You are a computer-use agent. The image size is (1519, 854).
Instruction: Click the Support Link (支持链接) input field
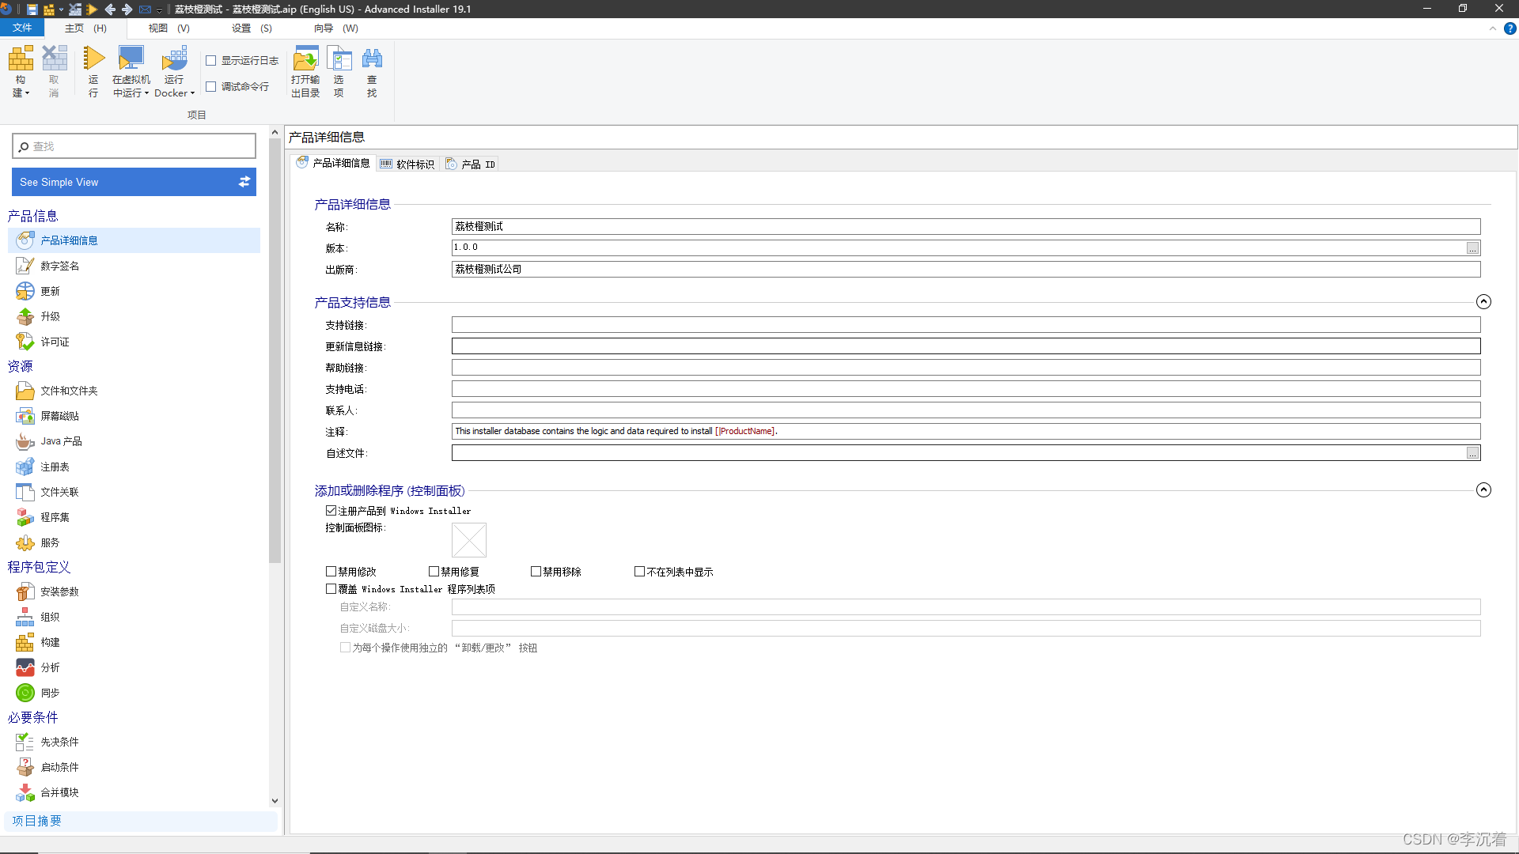click(965, 325)
